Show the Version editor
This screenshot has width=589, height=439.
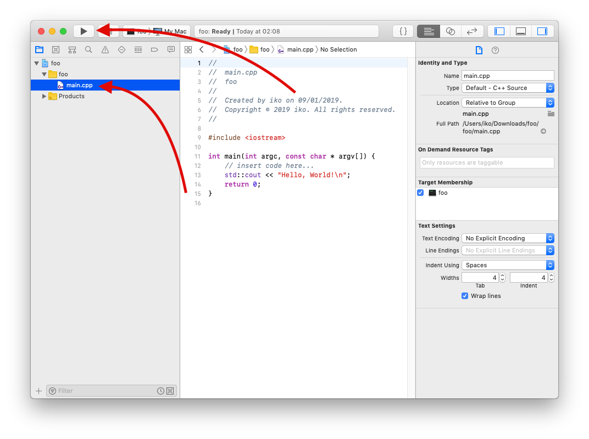(x=471, y=31)
